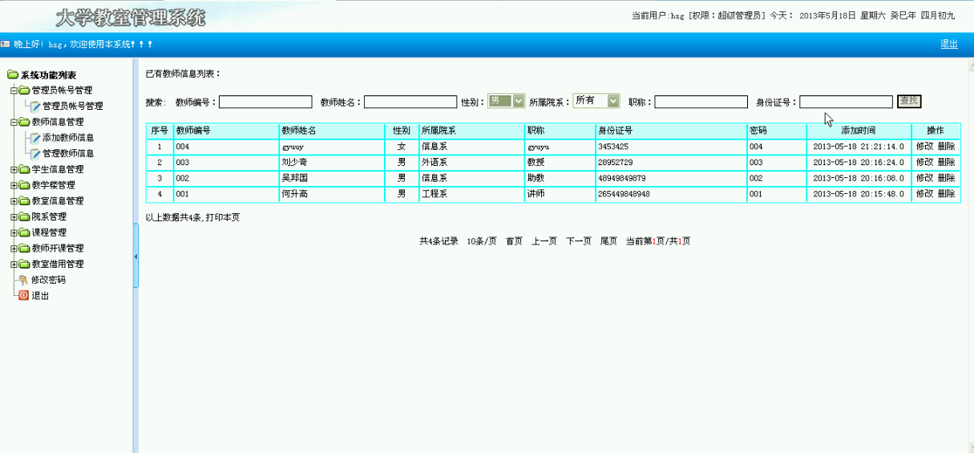Click the 教师开课管理 folder icon

tap(24, 248)
